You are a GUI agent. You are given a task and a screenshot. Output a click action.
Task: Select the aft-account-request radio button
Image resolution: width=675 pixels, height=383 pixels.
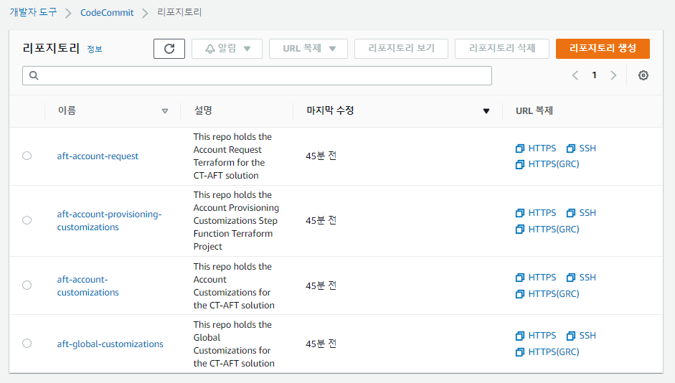pyautogui.click(x=27, y=156)
